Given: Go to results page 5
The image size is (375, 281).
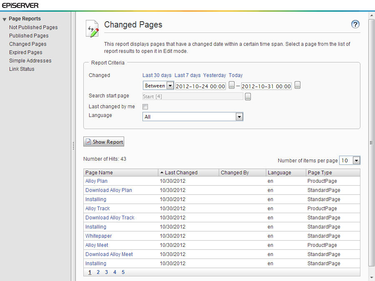Looking at the screenshot, I should [x=123, y=272].
